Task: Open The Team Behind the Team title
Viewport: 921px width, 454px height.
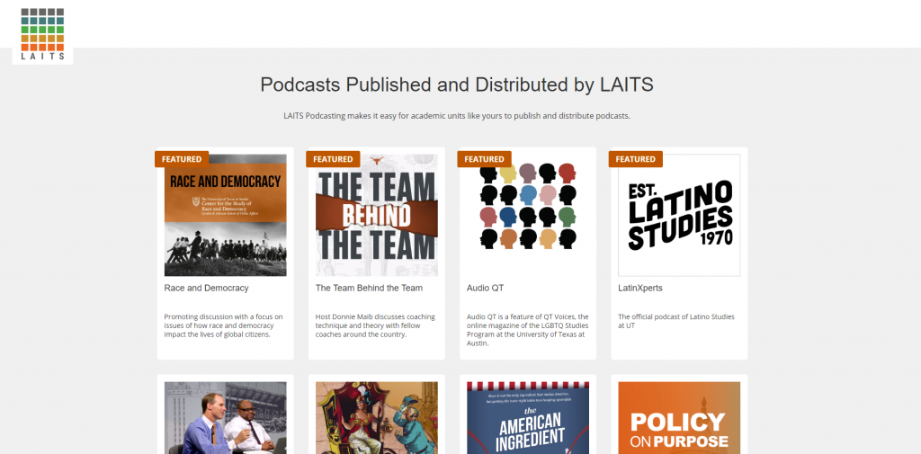Action: pyautogui.click(x=369, y=288)
